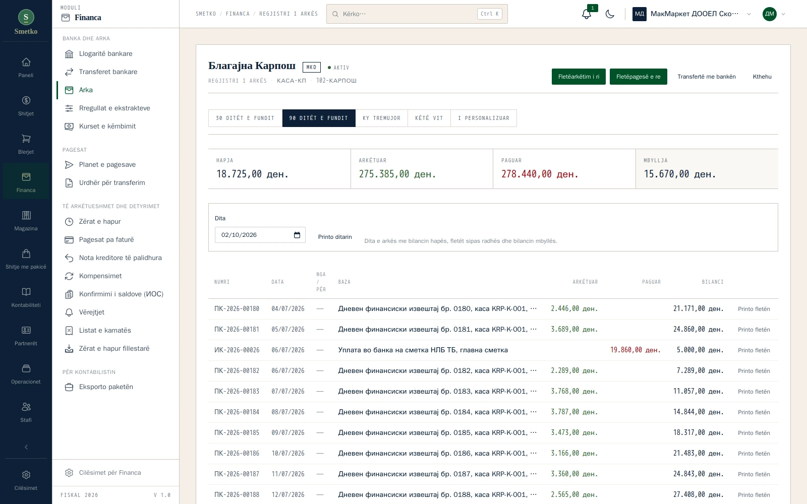Open calendar picker in Dita field

pyautogui.click(x=297, y=235)
